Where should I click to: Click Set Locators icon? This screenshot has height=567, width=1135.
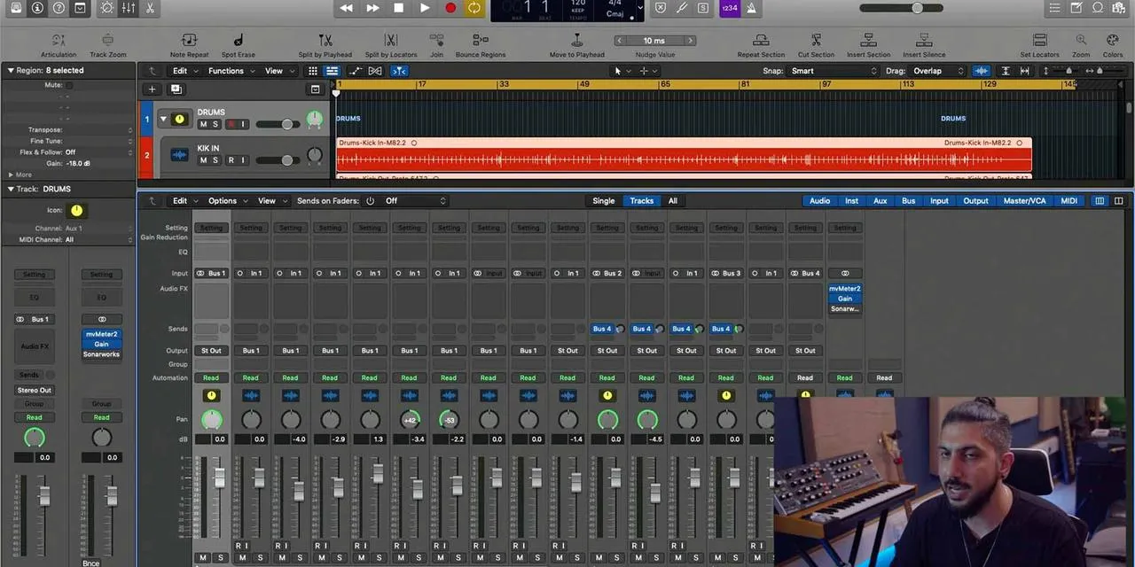pos(1039,41)
